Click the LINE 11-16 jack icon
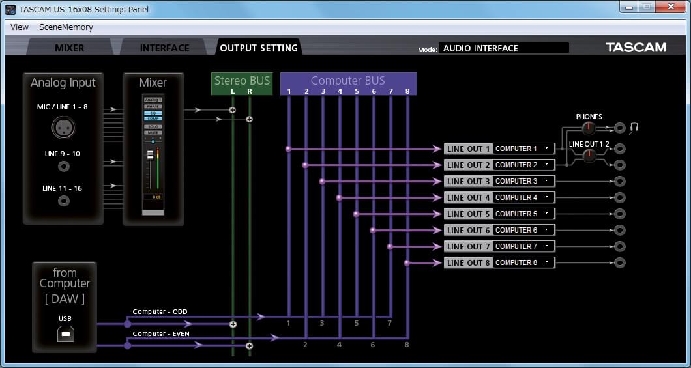The height and width of the screenshot is (368, 691). pos(64,201)
